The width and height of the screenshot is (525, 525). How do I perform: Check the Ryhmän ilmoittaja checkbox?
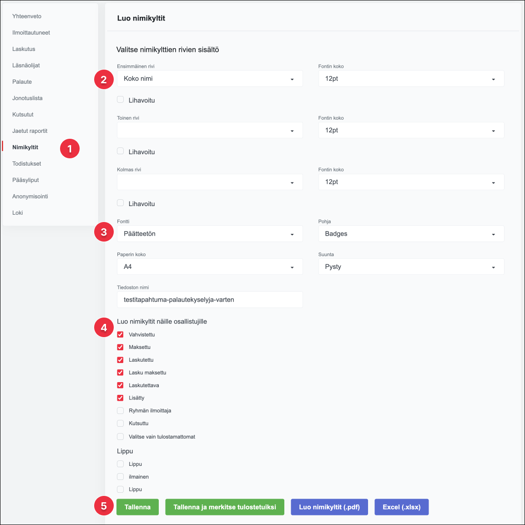120,410
